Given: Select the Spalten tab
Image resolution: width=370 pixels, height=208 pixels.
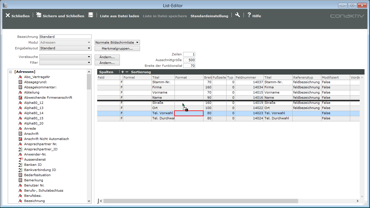Looking at the screenshot, I should 106,72.
